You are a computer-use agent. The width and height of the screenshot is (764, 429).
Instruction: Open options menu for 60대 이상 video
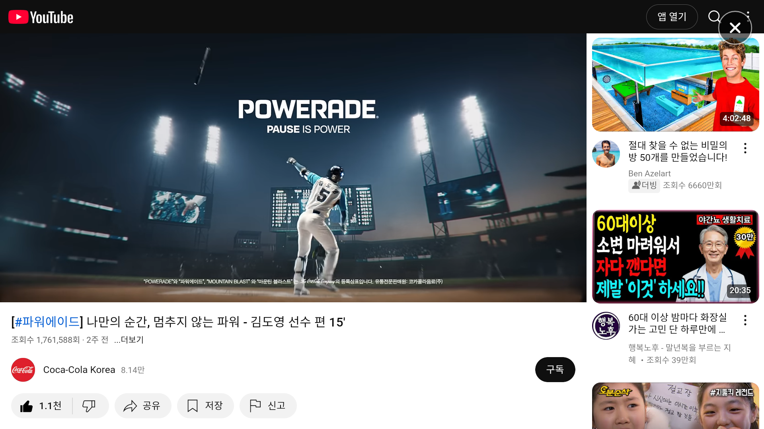click(745, 320)
